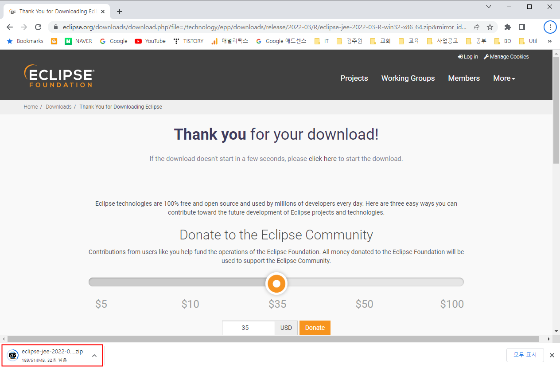Image resolution: width=560 pixels, height=368 pixels.
Task: Bookmark this page with the star icon
Action: click(490, 27)
